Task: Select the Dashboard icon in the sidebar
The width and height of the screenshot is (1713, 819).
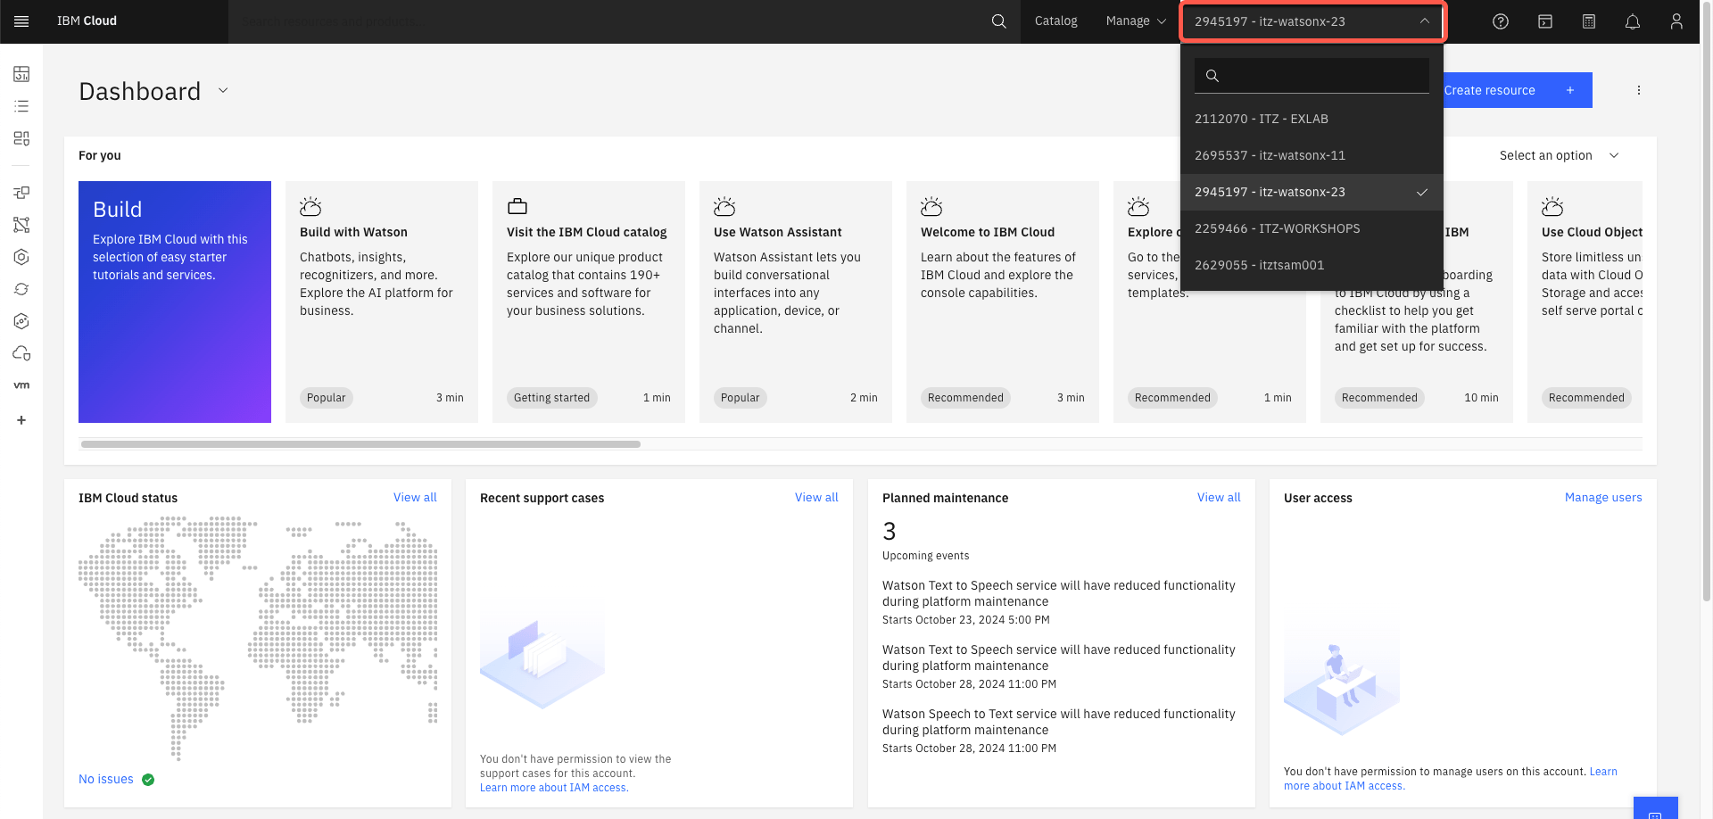Action: tap(21, 74)
